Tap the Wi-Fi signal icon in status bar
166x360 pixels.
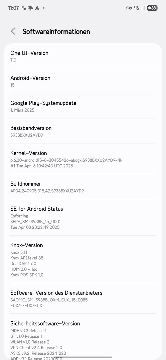136,8
